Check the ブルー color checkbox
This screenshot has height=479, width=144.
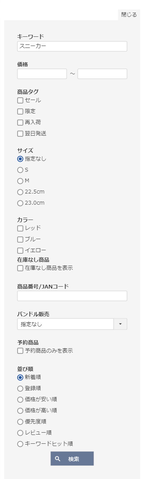pos(20,239)
